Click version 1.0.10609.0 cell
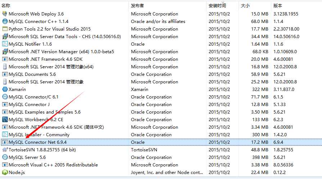Screen dimensions: 322x179 285,51
